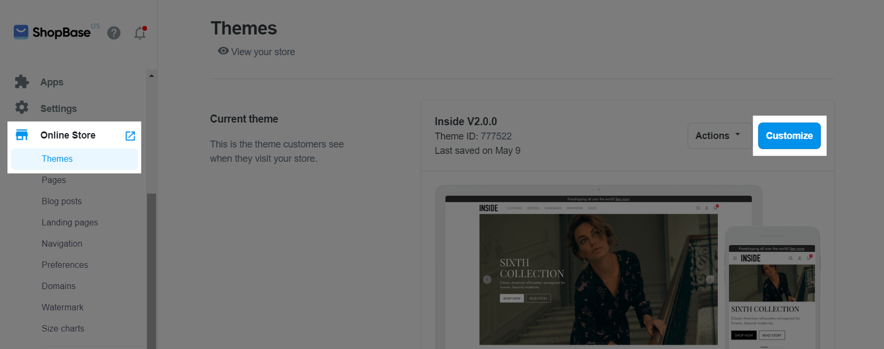Screen dimensions: 884x349
Task: Click the View your store link
Action: coord(263,52)
